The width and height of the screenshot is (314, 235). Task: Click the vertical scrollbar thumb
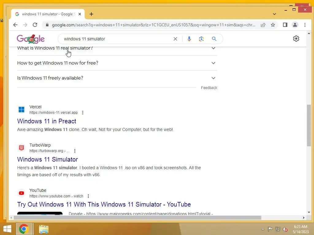(x=309, y=125)
